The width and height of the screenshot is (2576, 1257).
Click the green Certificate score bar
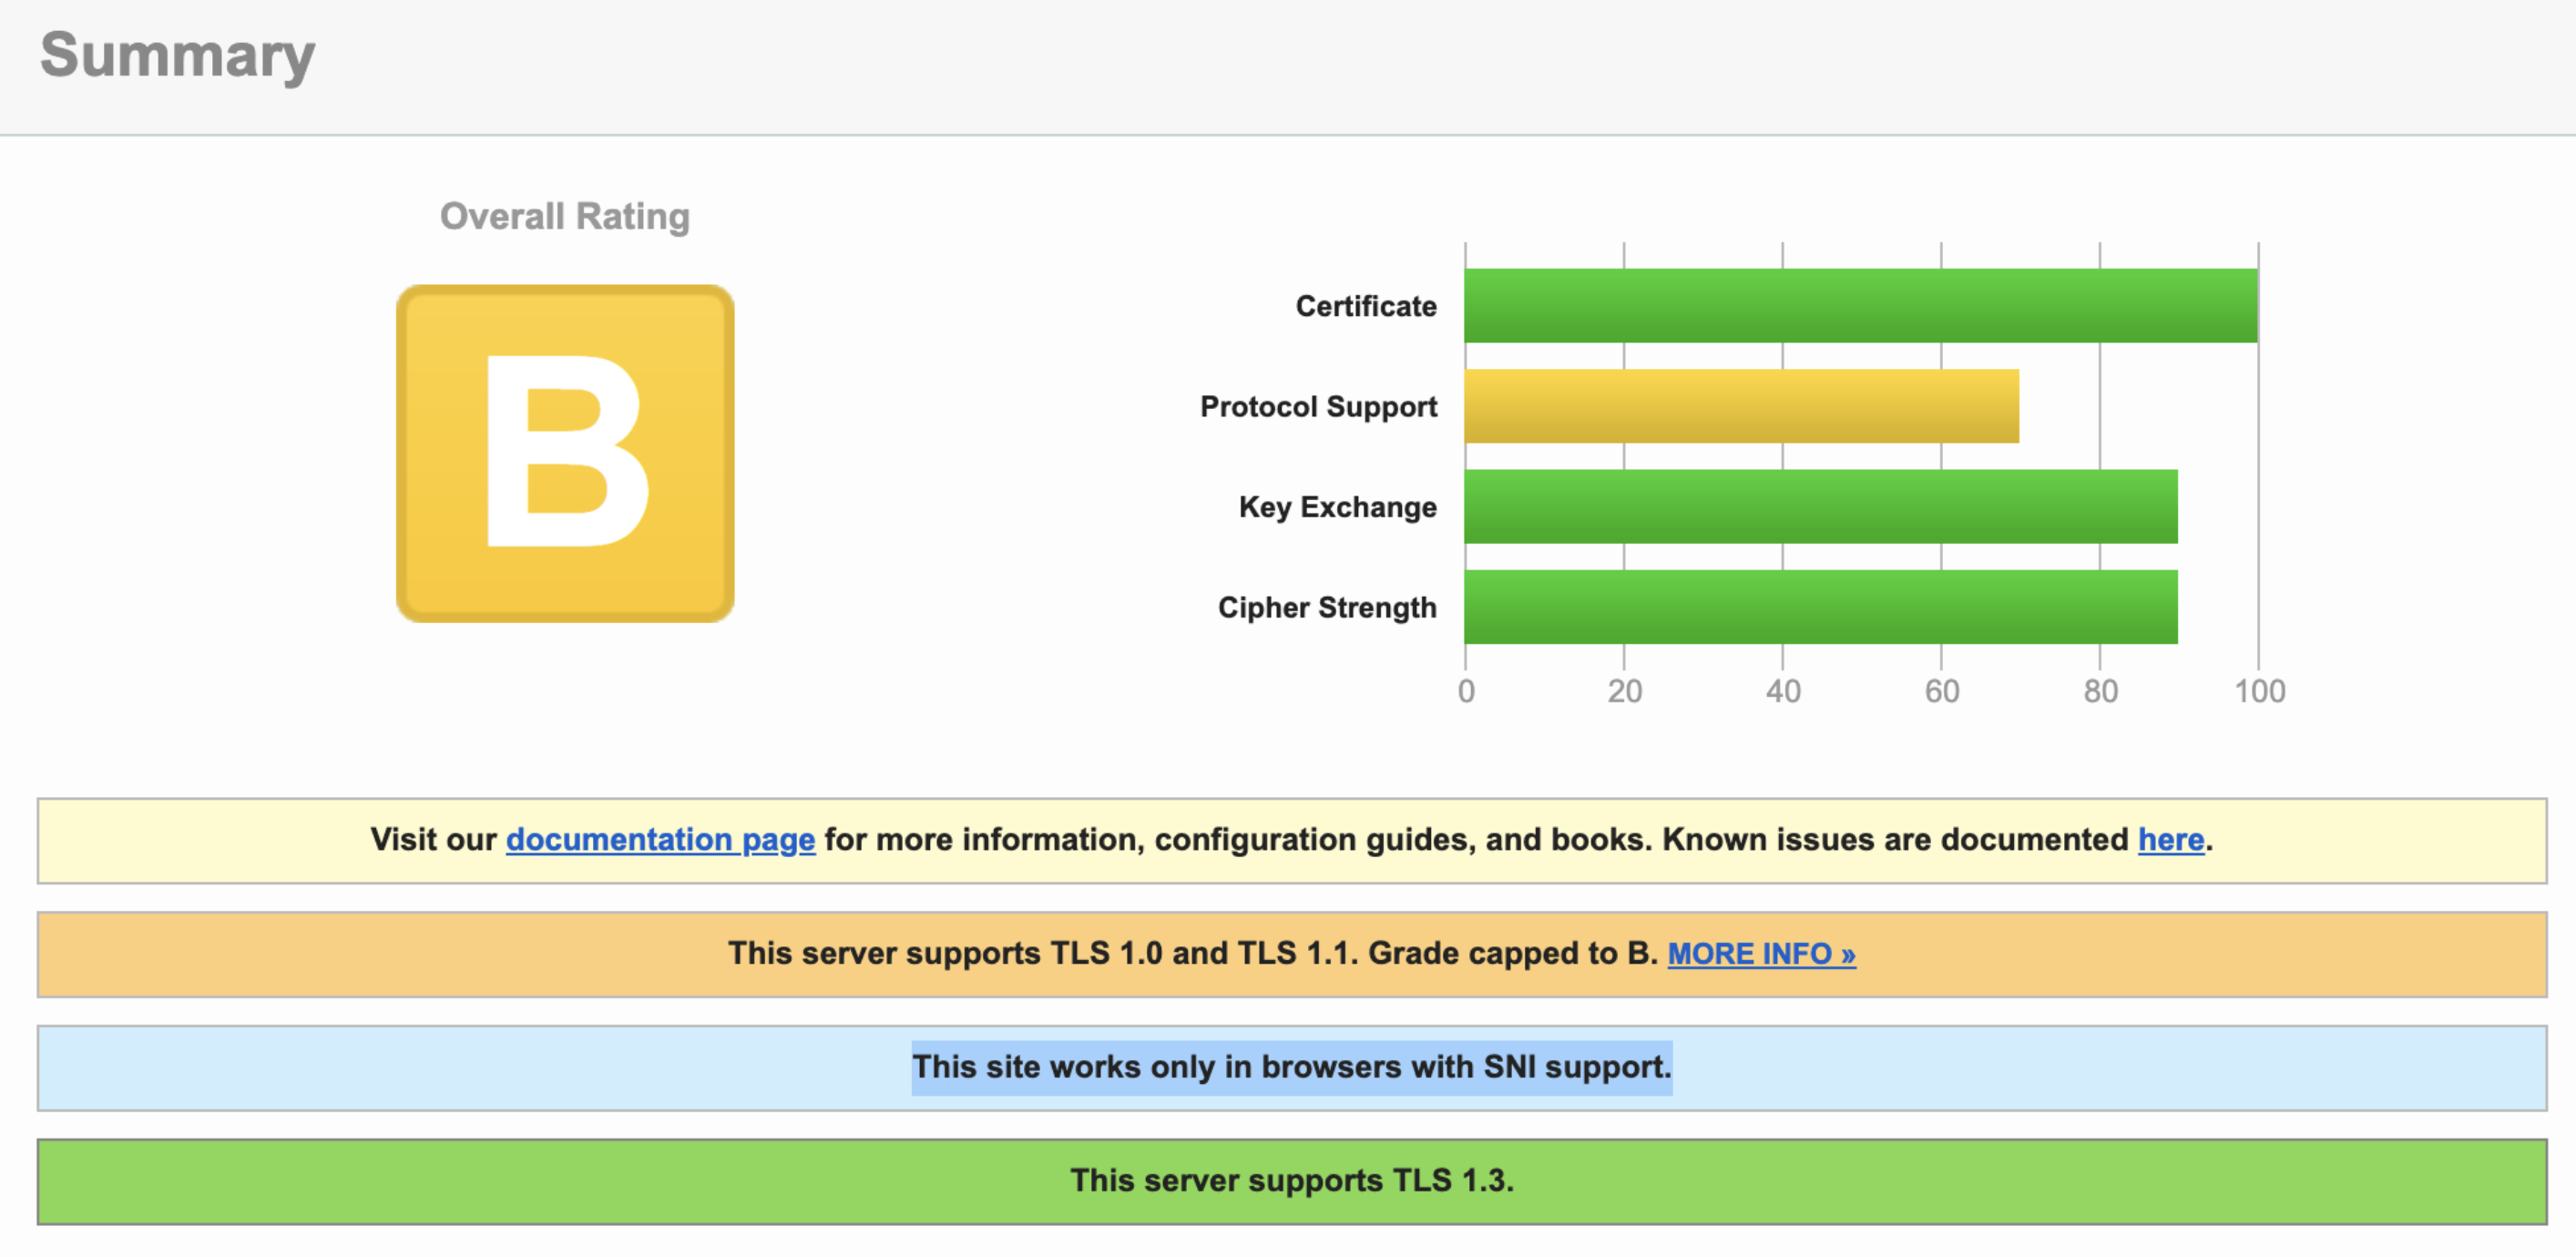(x=1860, y=305)
